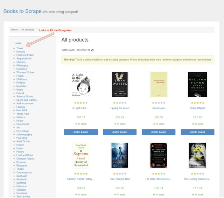Add Soumission to basket
This screenshot has height=198, width=224.
click(159, 132)
